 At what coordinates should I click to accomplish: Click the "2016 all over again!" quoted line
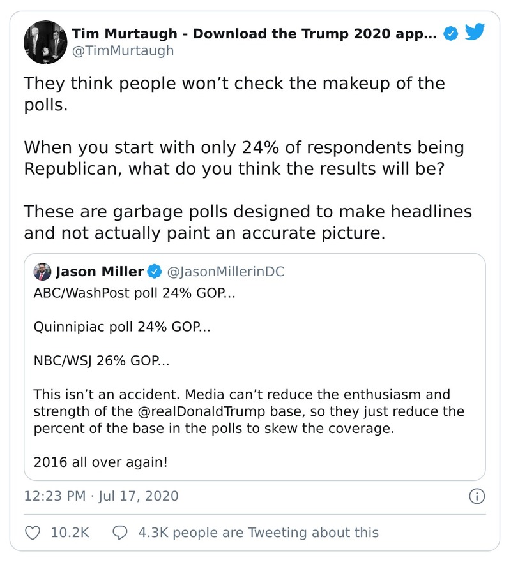100,460
